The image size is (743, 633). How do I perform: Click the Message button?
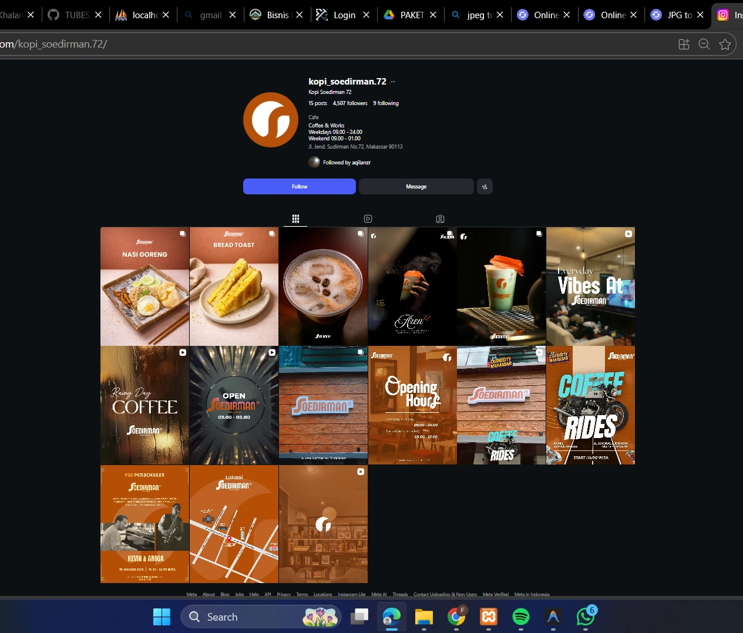pos(416,186)
